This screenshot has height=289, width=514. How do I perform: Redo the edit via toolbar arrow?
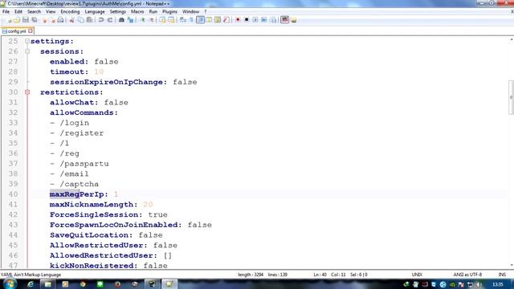[x=110, y=20]
